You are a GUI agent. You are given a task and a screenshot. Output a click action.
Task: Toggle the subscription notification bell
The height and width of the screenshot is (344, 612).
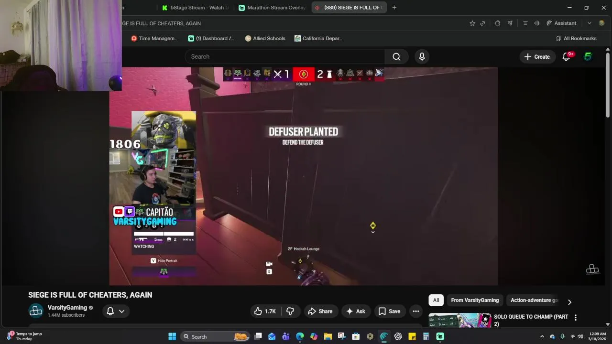click(x=110, y=311)
